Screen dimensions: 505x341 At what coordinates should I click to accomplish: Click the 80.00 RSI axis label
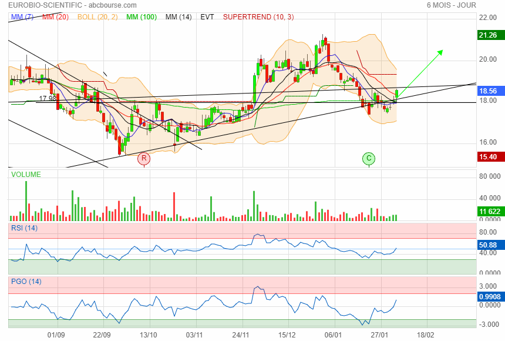tap(488, 232)
